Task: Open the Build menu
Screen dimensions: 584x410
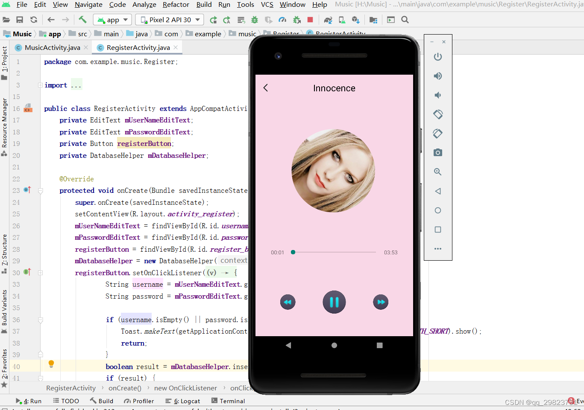Action: pos(204,4)
